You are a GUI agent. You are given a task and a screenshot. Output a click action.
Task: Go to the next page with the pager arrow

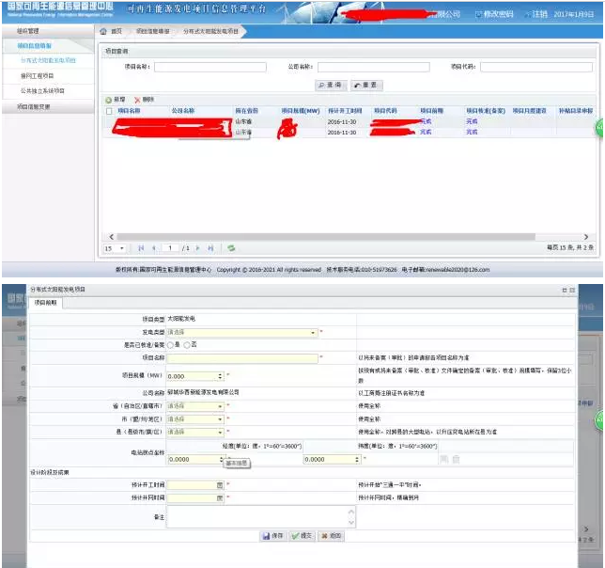click(x=200, y=247)
